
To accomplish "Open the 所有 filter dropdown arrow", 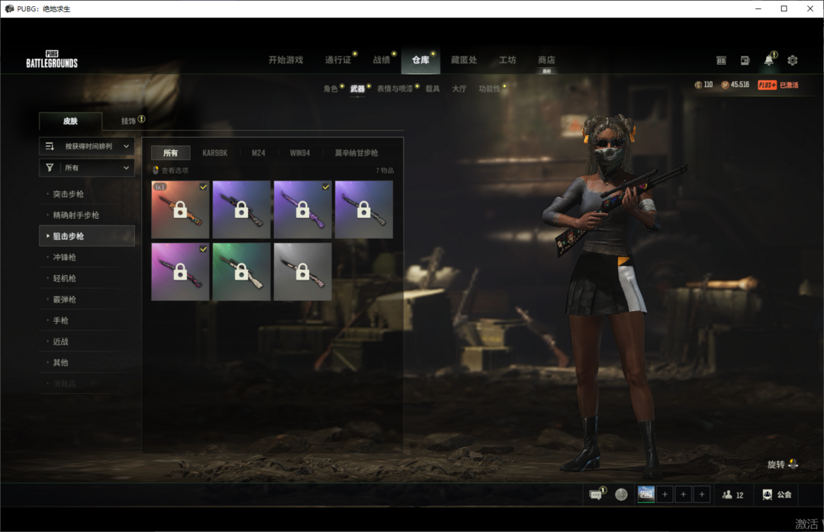I will (x=126, y=168).
